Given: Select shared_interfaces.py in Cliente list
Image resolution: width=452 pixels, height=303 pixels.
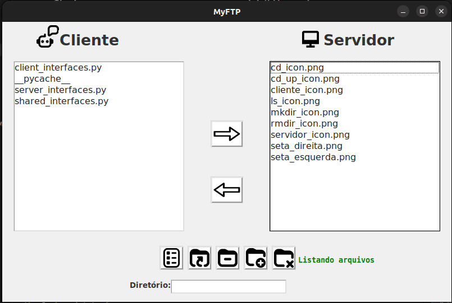Looking at the screenshot, I should tap(99, 101).
